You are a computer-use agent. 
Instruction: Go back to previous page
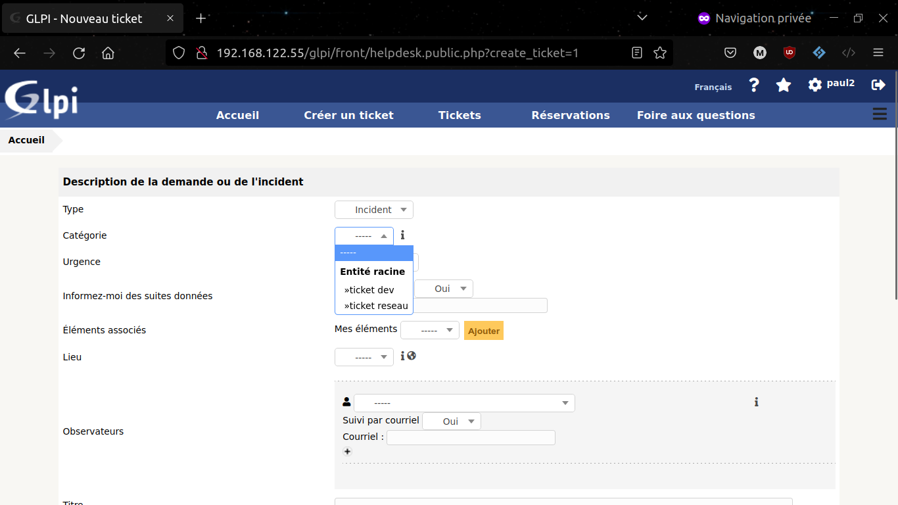tap(20, 53)
